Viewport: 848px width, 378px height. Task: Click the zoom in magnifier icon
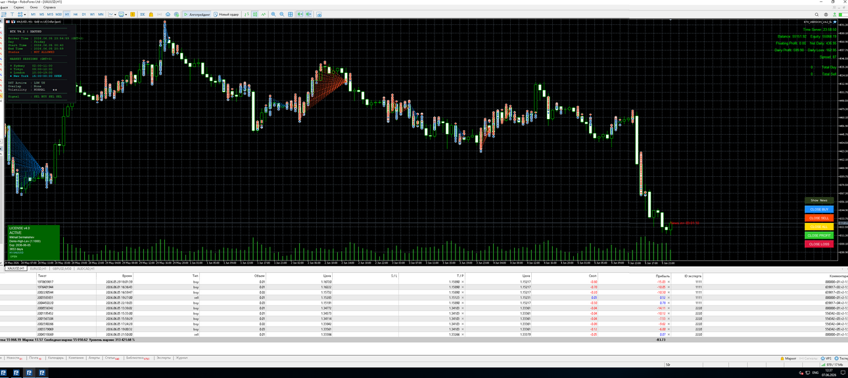click(273, 14)
